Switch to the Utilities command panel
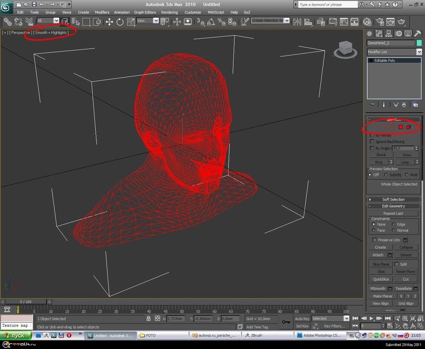Image resolution: width=425 pixels, height=349 pixels. [418, 34]
